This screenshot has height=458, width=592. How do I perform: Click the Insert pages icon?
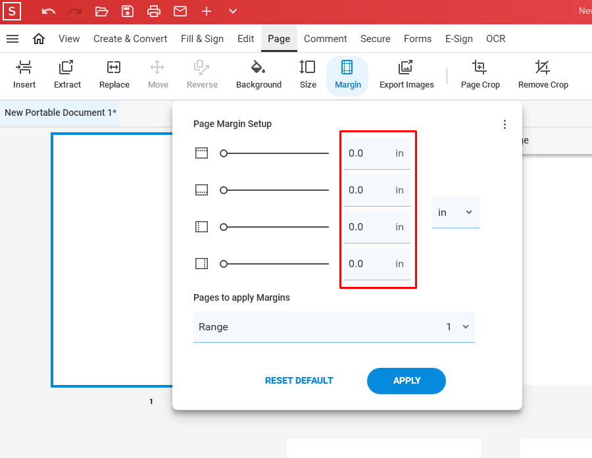click(24, 68)
